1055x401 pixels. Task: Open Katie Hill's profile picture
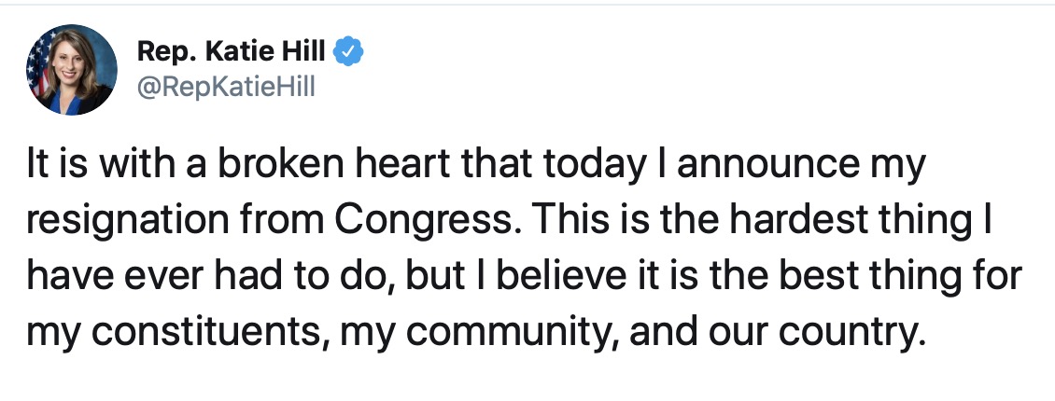pyautogui.click(x=71, y=70)
